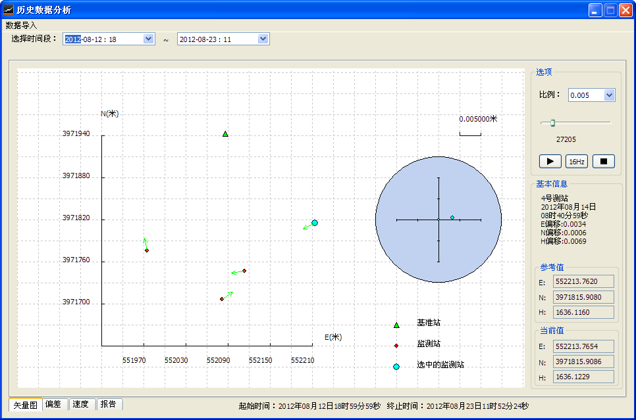Click the 起始时间 status bar text

coord(309,406)
